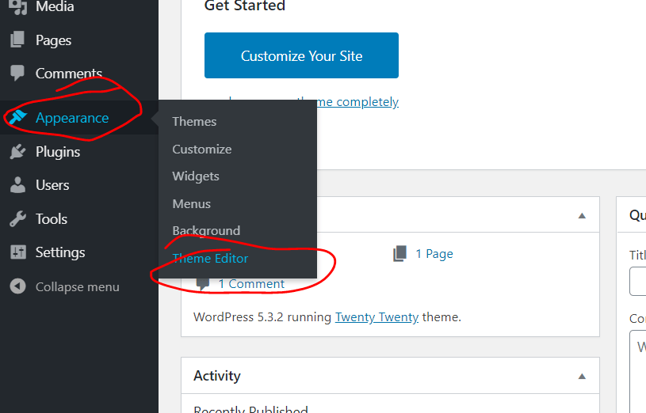Click the Plugins plug icon
The height and width of the screenshot is (413, 646).
(x=17, y=152)
